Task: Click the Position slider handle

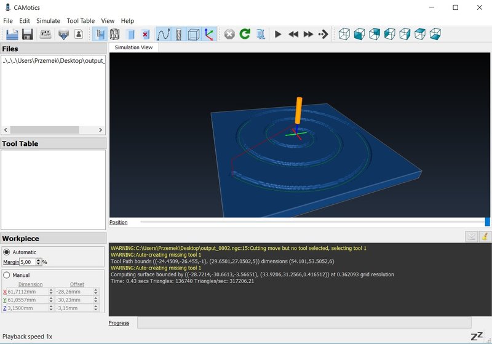Action: pos(487,222)
